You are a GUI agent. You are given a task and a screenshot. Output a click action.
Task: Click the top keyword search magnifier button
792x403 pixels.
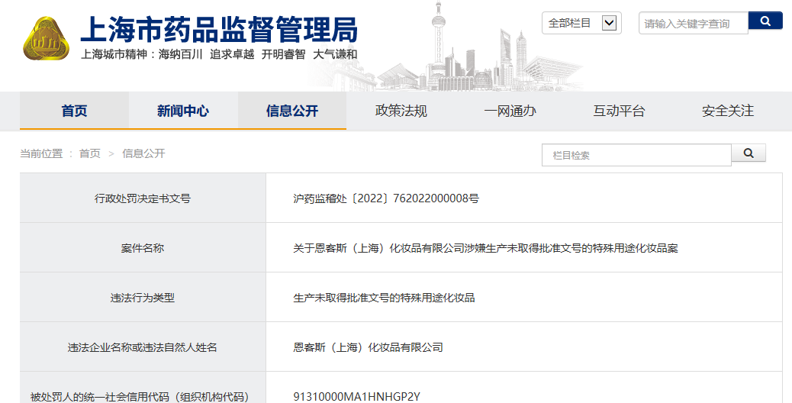tap(765, 21)
